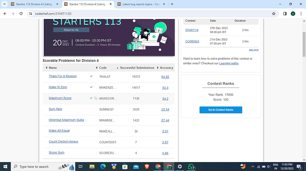
Task: Sort problems by Name column
Action: coord(51,68)
